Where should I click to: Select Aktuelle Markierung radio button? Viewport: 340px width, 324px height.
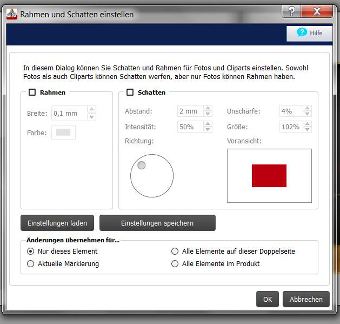pos(31,264)
